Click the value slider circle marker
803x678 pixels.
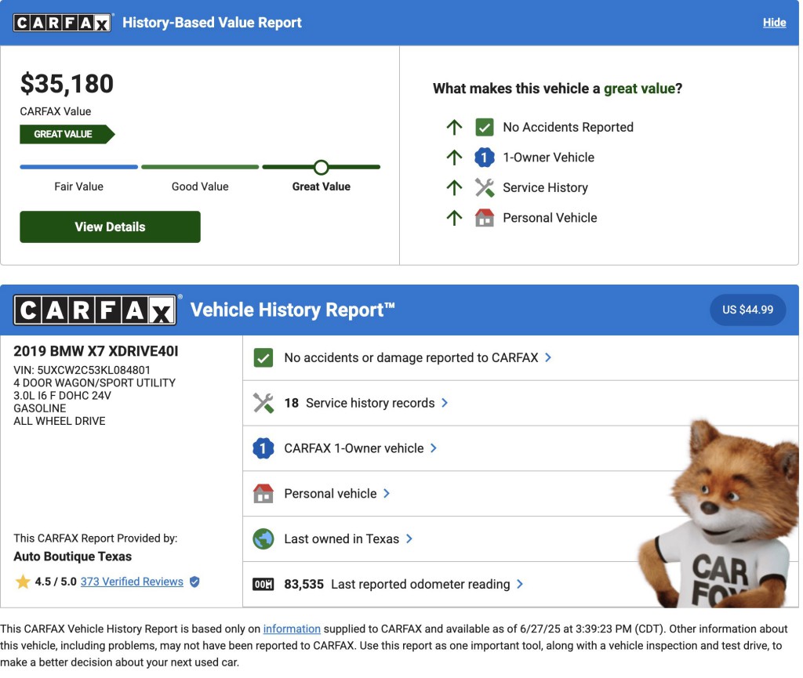(321, 167)
